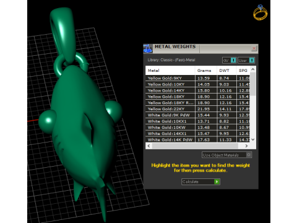Click the left arrow of horizontal scrollbar
Image resolution: width=297 pixels, height=223 pixels.
click(148, 146)
